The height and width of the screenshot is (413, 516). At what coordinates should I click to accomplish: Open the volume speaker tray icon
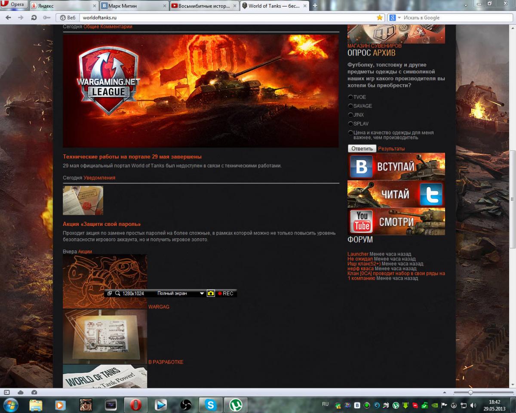click(473, 405)
